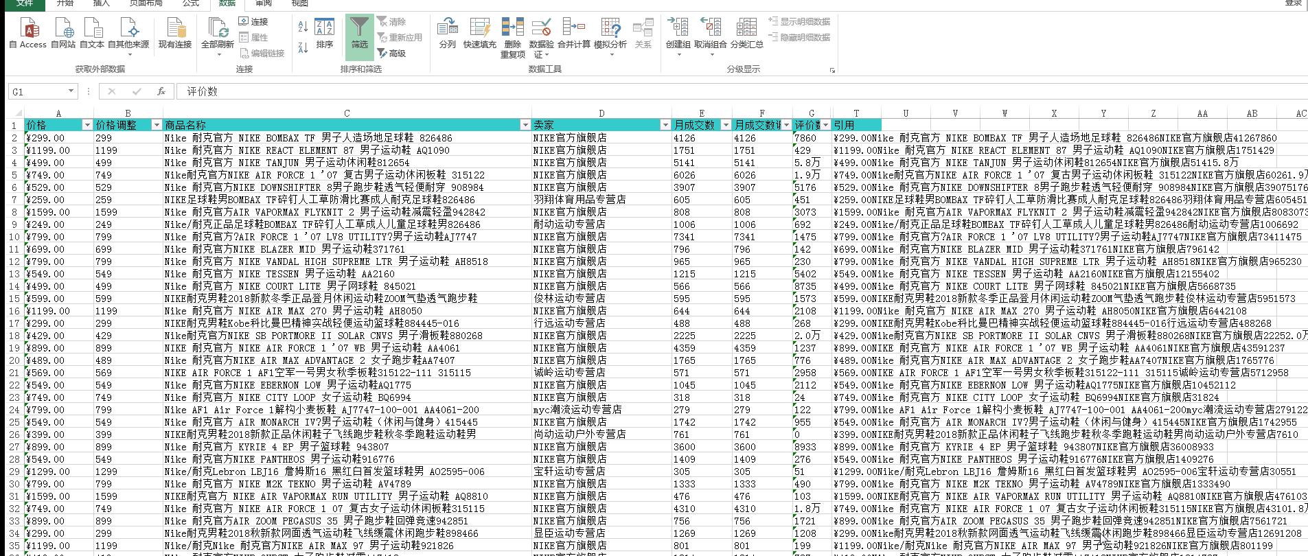Viewport: 1308px width, 556px height.
Task: Click 隐藏明细数据 (Hide Detail)
Action: pyautogui.click(x=799, y=38)
